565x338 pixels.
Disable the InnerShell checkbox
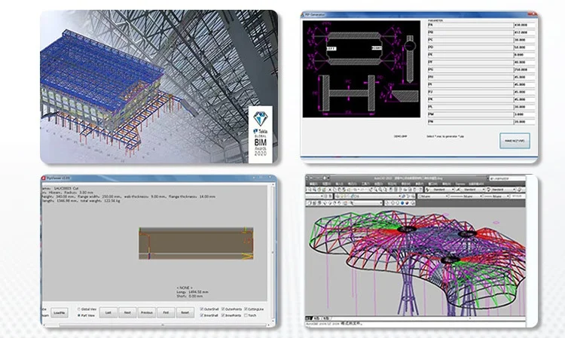point(202,315)
